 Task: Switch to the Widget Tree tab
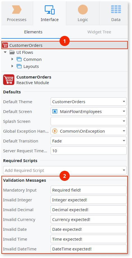pyautogui.click(x=99, y=32)
